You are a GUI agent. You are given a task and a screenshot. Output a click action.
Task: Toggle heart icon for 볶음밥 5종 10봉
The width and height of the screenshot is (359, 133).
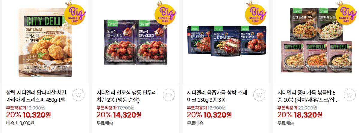350,95
